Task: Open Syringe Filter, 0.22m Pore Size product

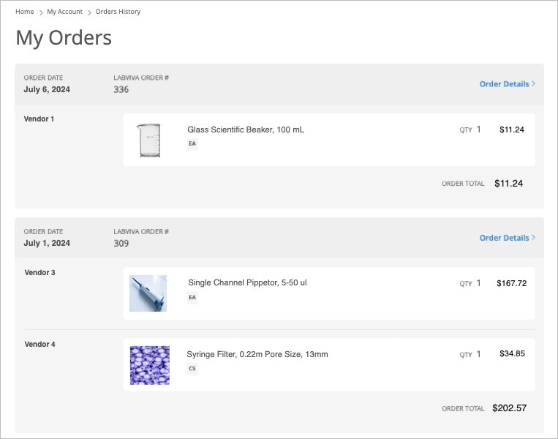Action: pos(257,354)
